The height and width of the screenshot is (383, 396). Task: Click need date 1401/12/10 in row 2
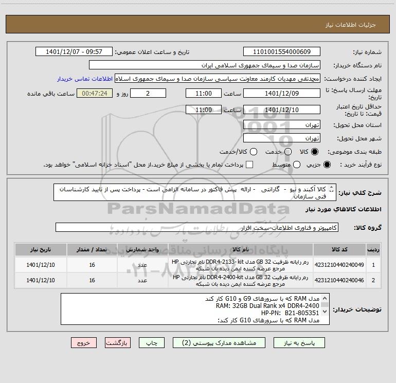pos(41,280)
